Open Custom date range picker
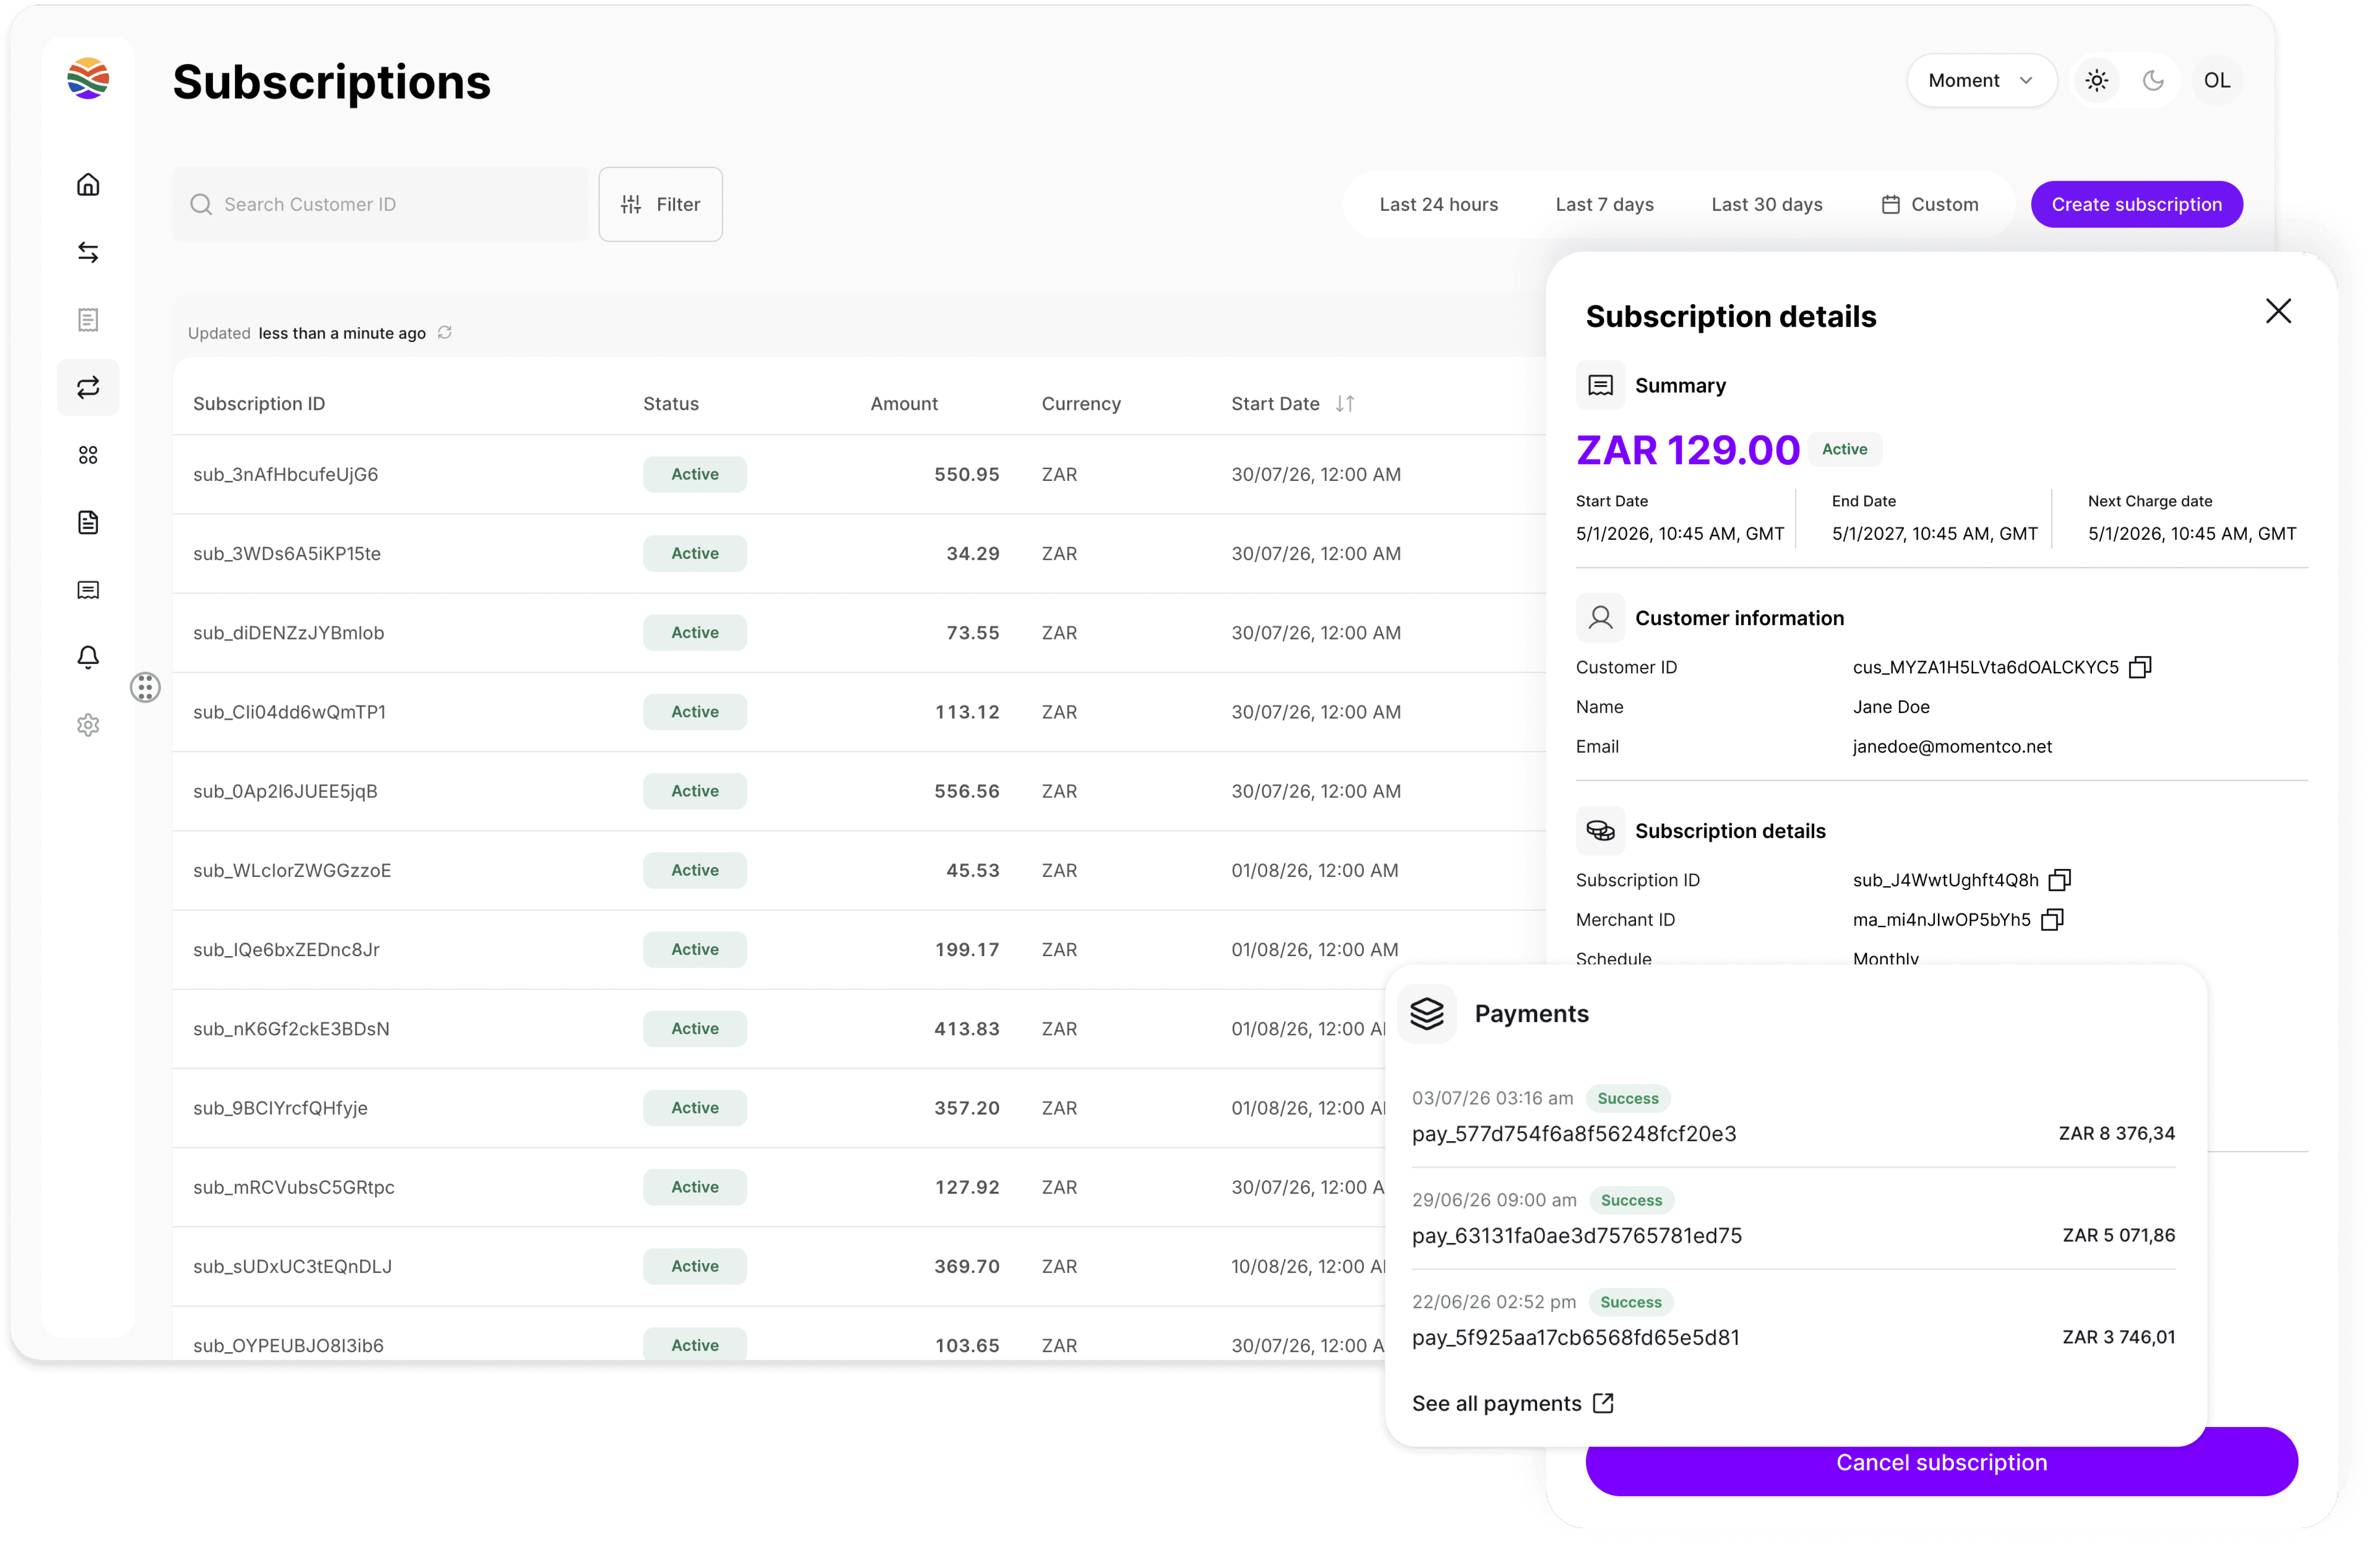This screenshot has height=1549, width=2380. [1930, 204]
